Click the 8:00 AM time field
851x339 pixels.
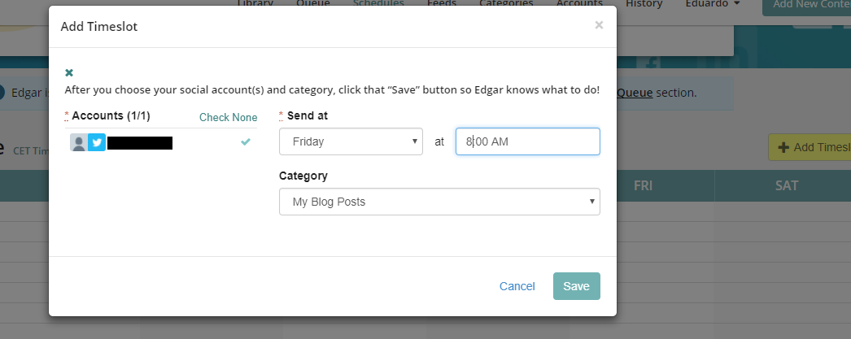click(527, 141)
